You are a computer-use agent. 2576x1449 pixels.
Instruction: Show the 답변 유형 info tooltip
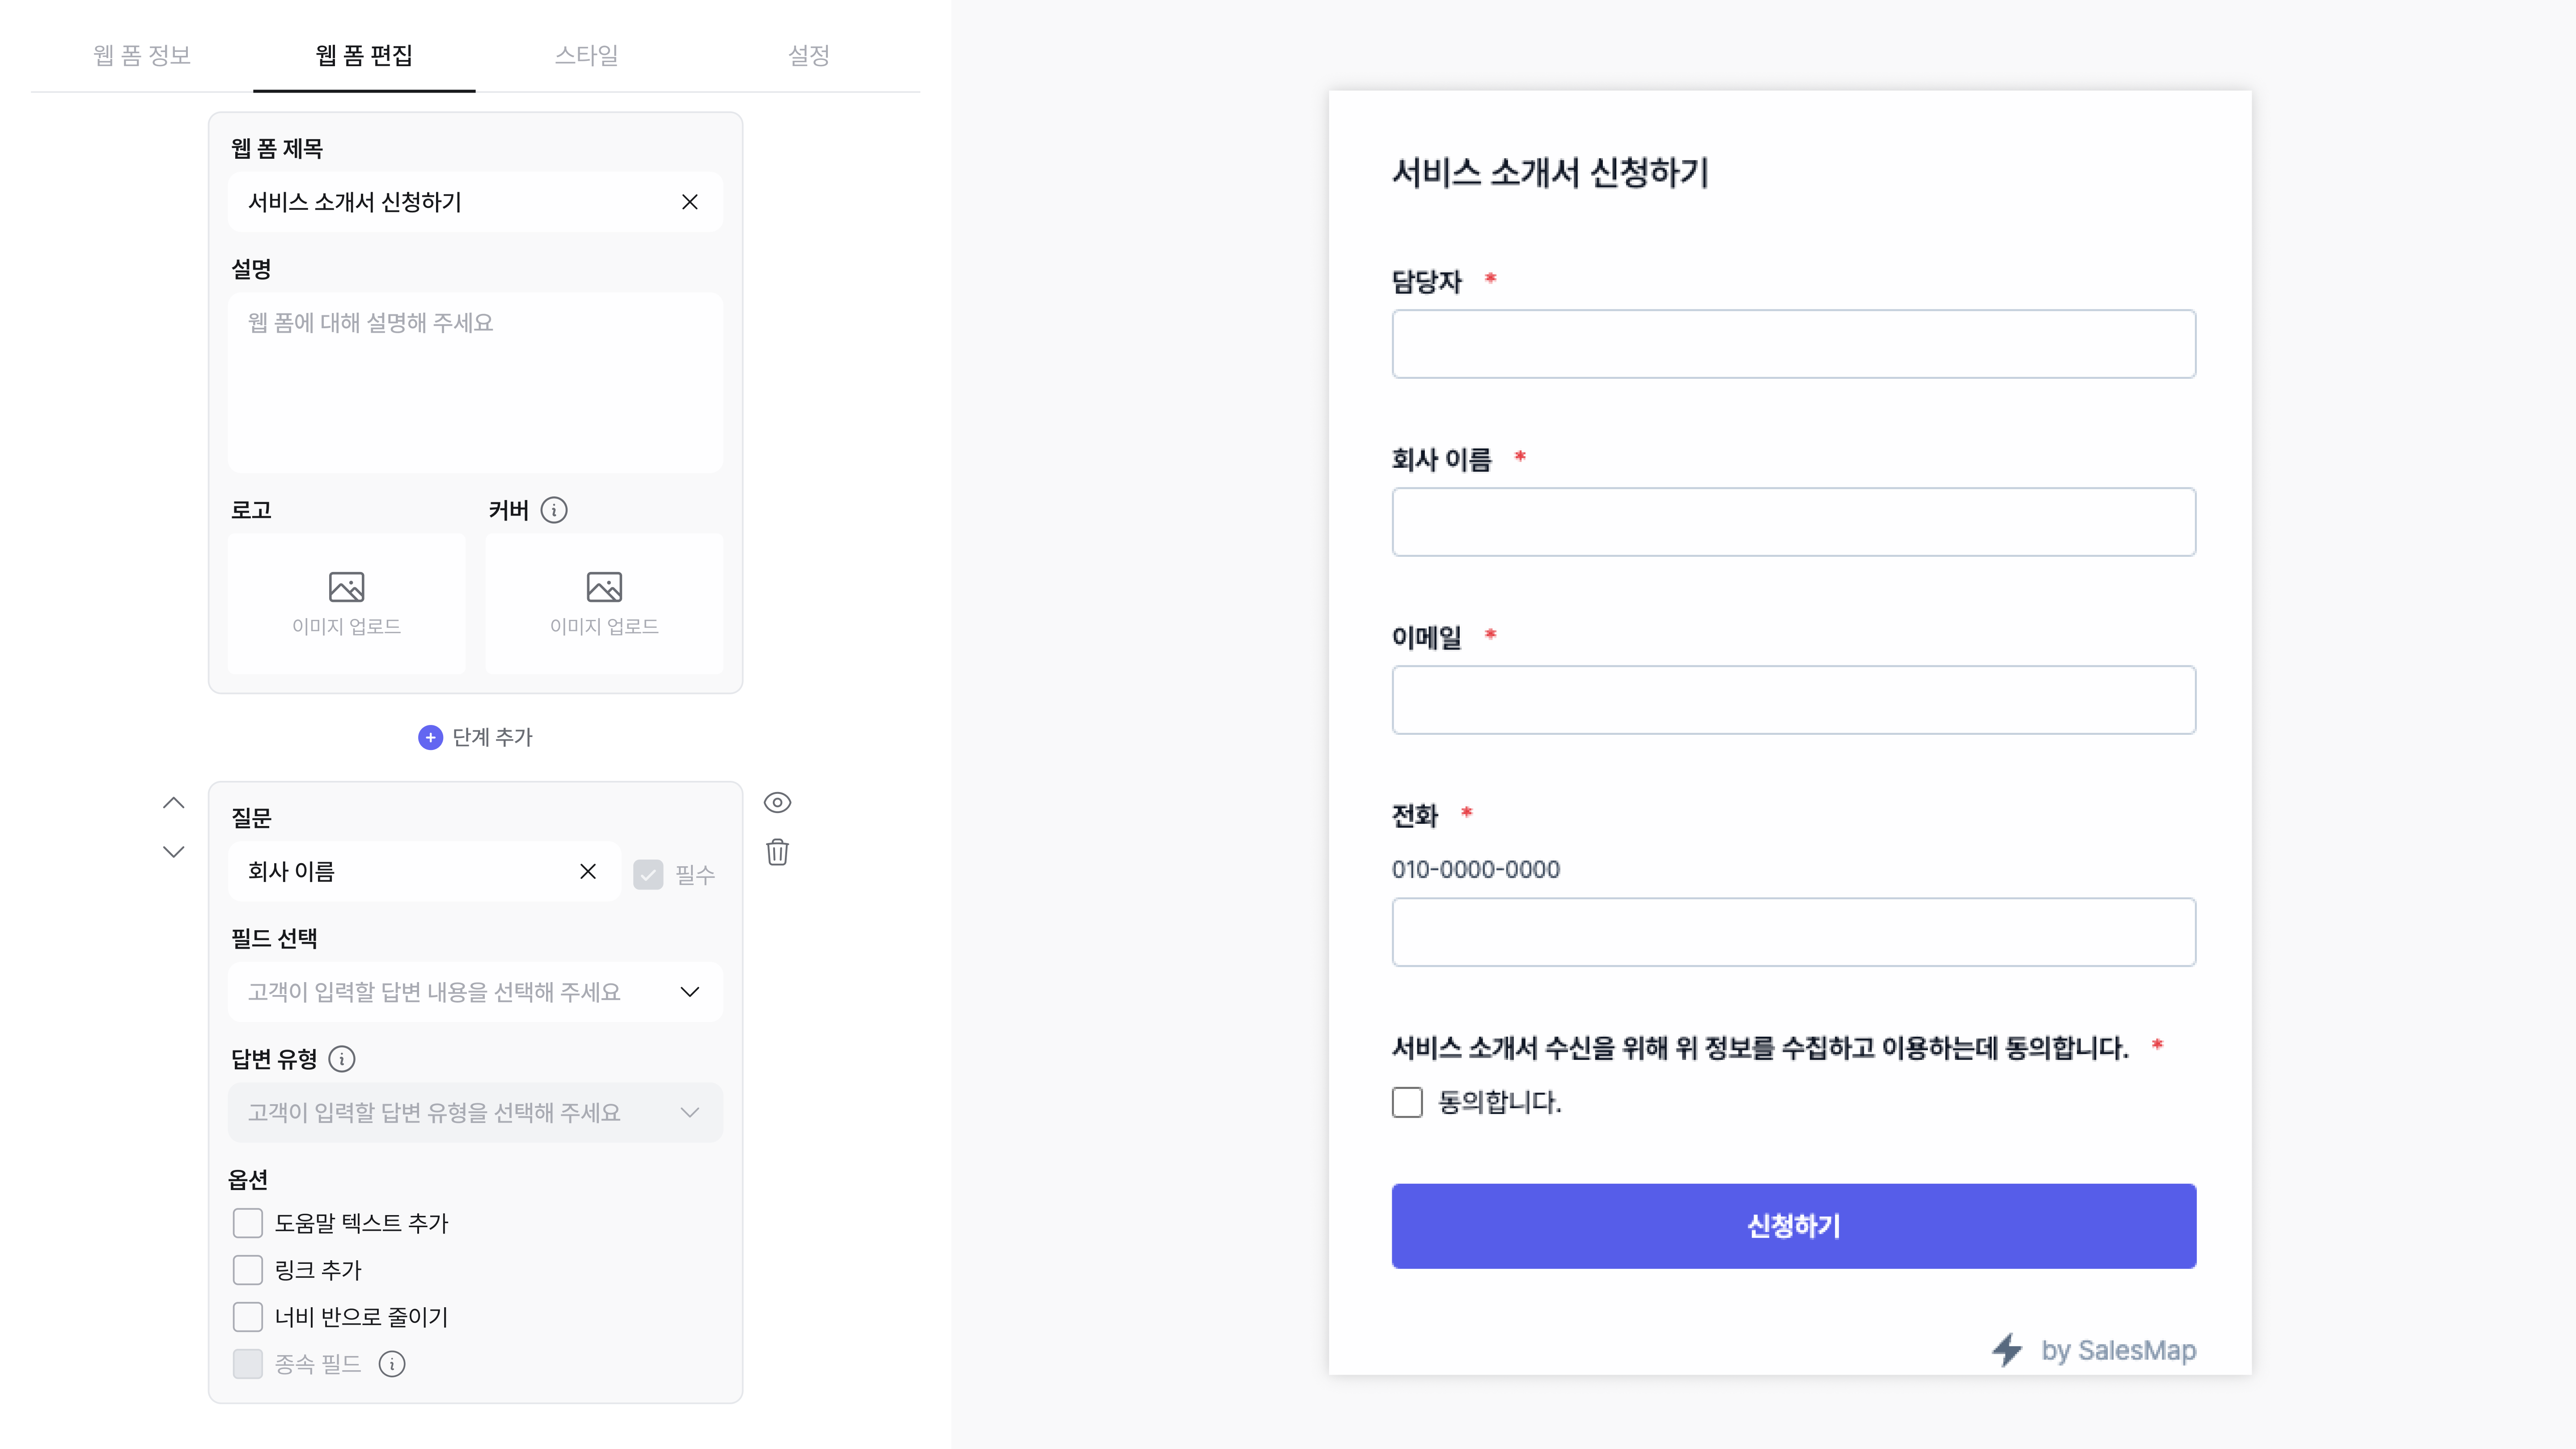pyautogui.click(x=342, y=1059)
